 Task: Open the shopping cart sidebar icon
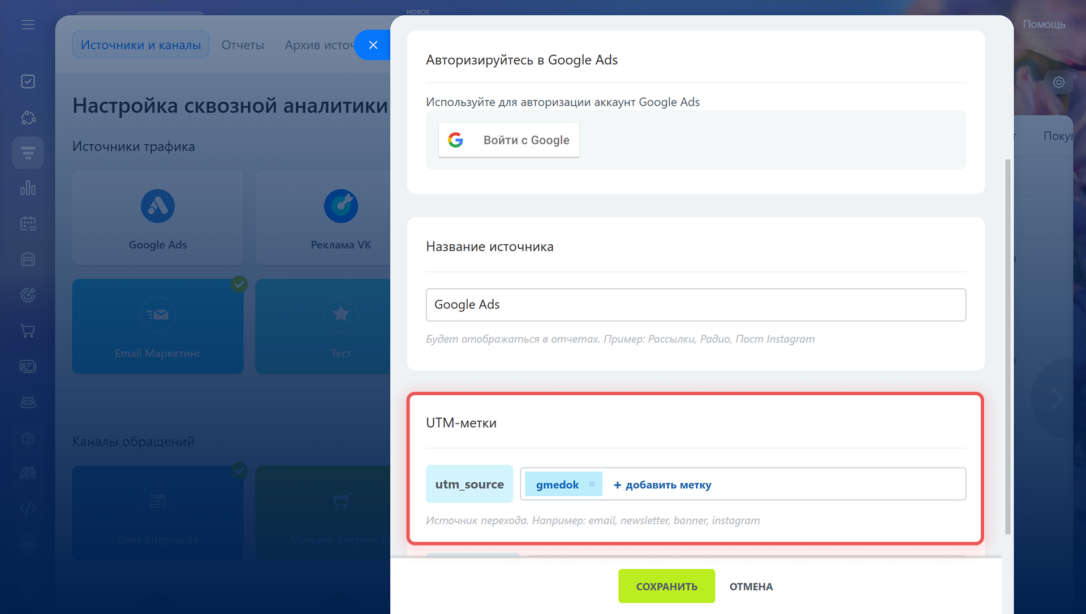pos(28,331)
